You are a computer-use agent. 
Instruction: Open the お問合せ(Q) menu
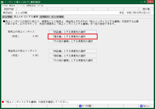31,6
